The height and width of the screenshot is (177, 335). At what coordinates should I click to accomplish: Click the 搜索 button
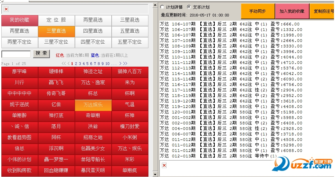coord(42,54)
